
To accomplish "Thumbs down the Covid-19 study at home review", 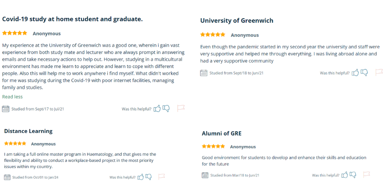I will click(x=166, y=108).
